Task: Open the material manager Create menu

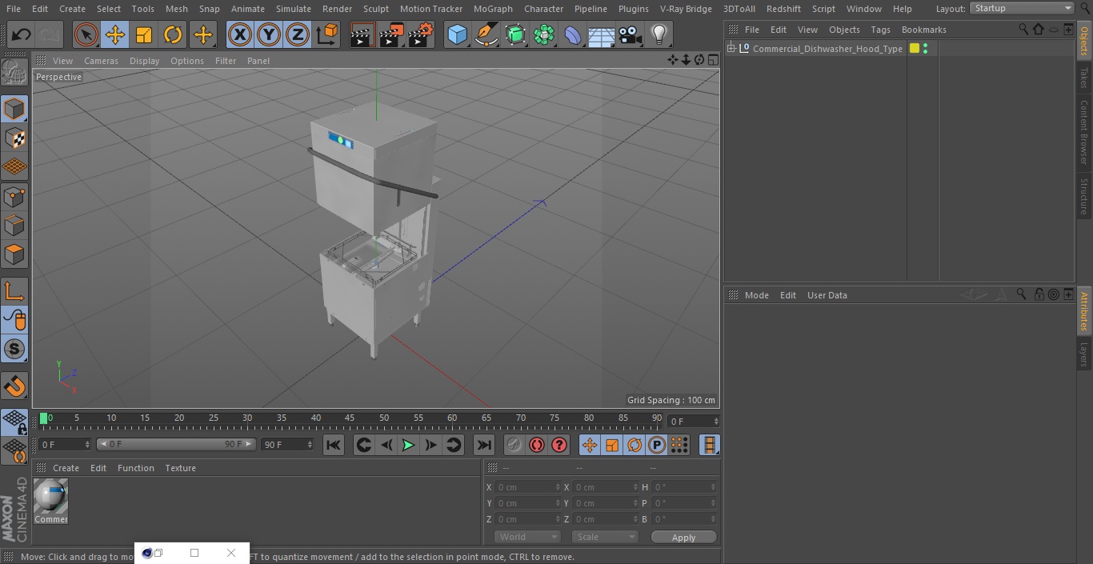Action: (66, 468)
